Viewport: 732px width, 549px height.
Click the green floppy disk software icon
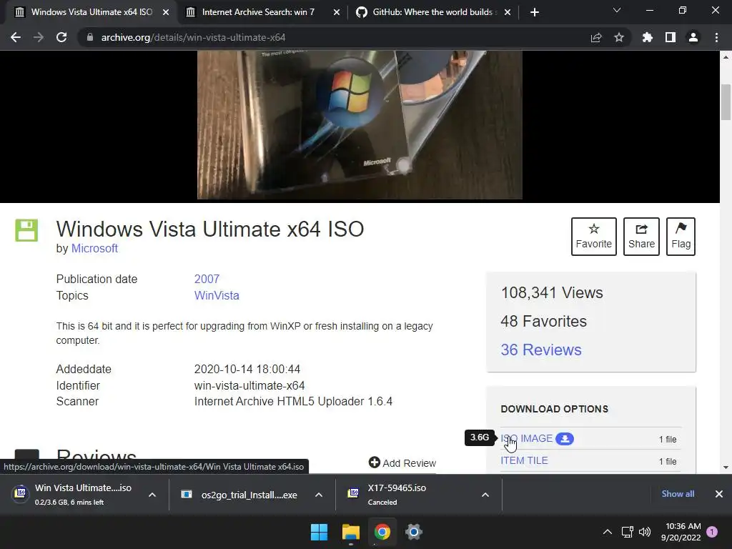[x=26, y=230]
